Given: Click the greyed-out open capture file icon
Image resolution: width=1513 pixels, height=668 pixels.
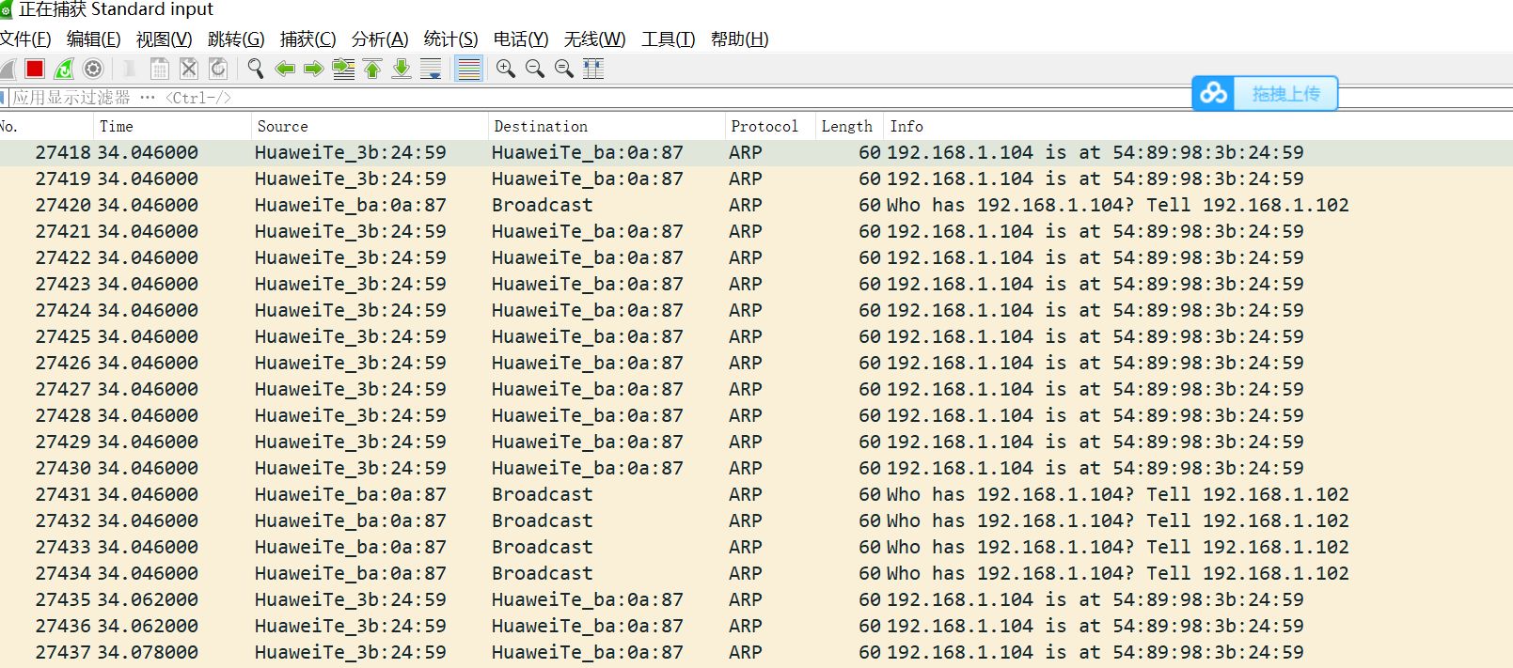Looking at the screenshot, I should [130, 69].
